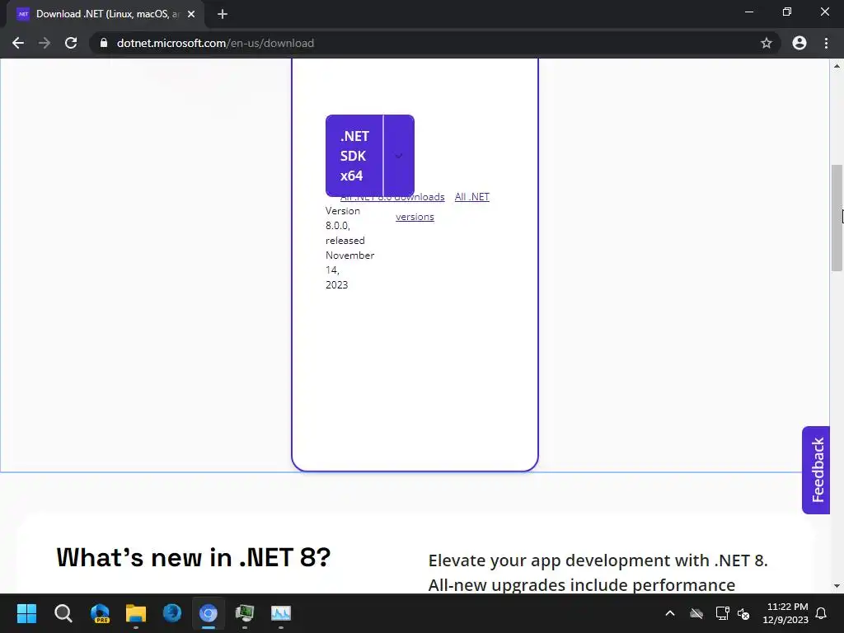Click the address bar URL

click(215, 43)
